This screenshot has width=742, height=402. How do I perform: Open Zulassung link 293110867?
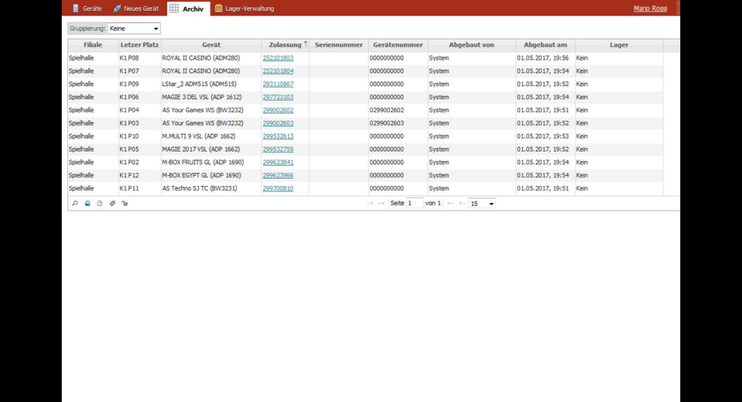coord(278,84)
